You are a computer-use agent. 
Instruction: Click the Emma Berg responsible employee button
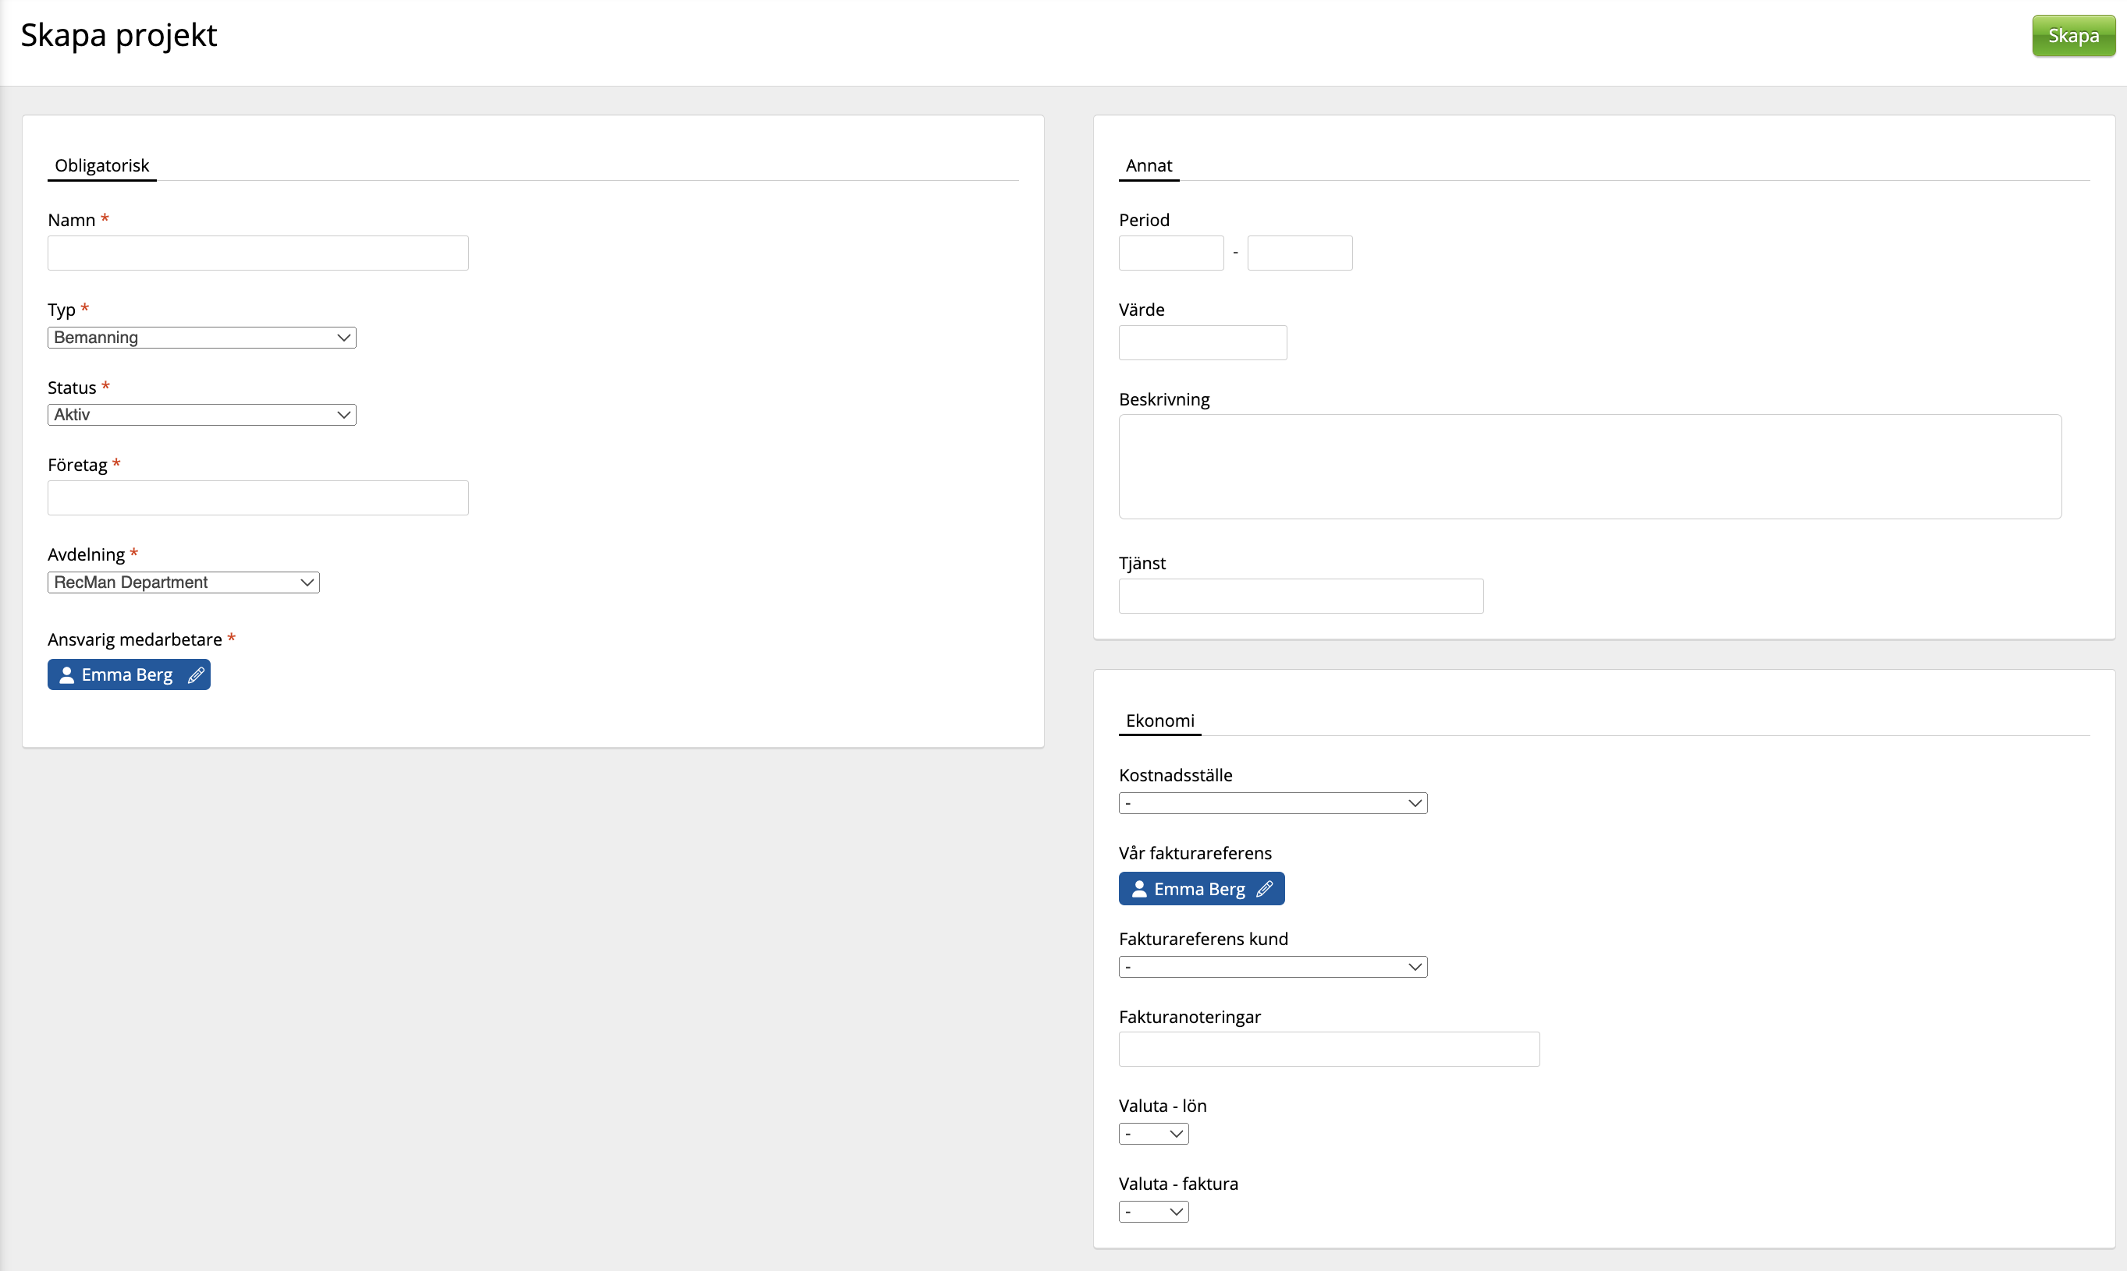[x=127, y=675]
